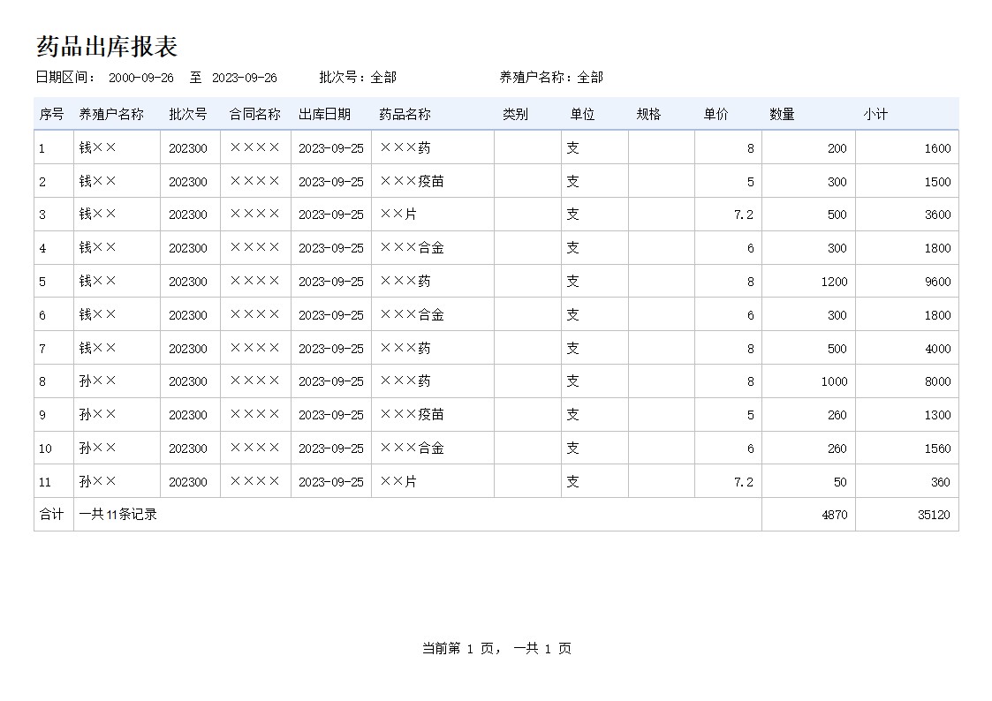Click the 合同名称 column header
Viewport: 992px width, 701px height.
point(254,115)
